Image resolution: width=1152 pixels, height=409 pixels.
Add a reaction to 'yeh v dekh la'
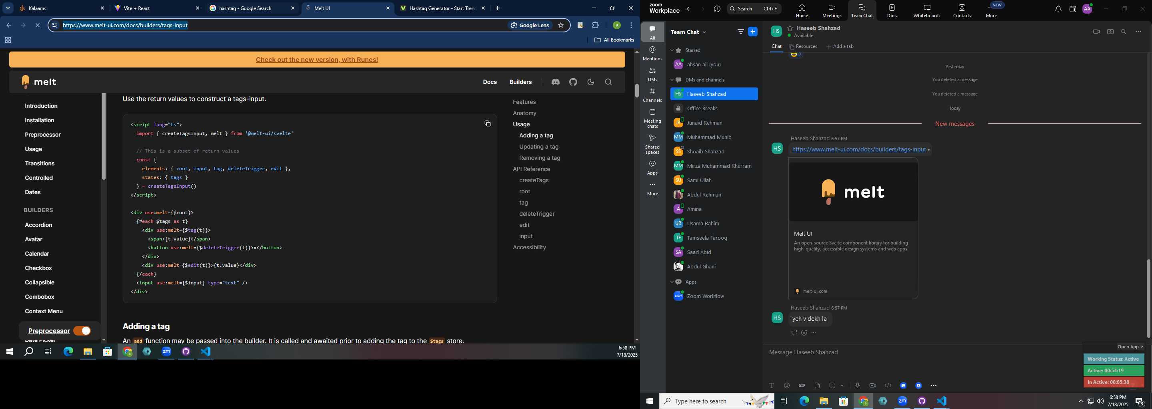point(804,333)
